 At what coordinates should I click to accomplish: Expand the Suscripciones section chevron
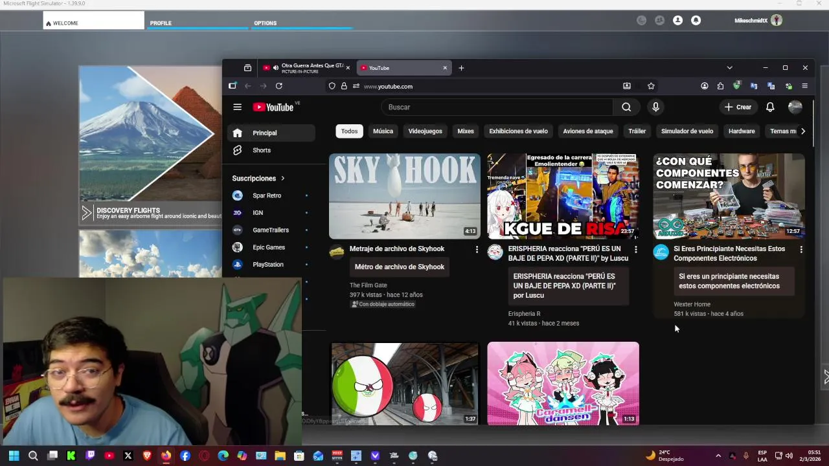(282, 179)
